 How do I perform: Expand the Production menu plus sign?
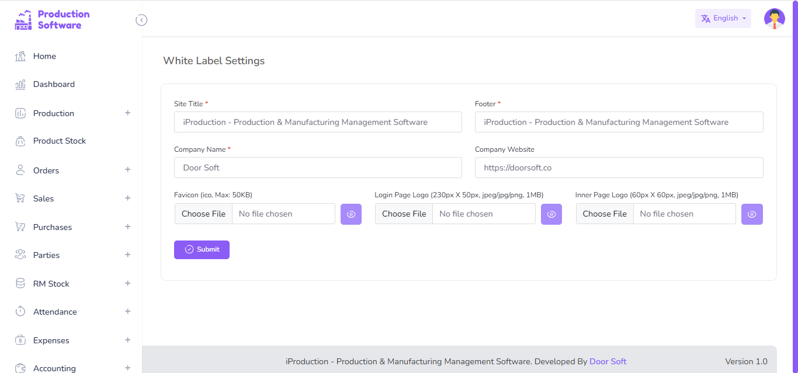coord(127,113)
